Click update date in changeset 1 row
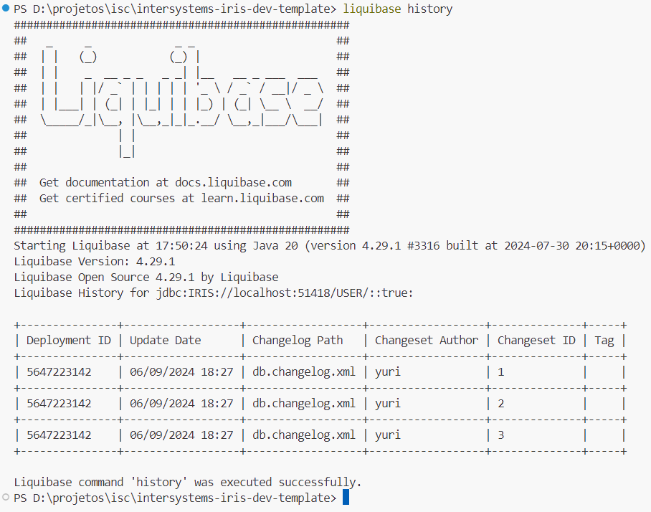Image resolution: width=651 pixels, height=512 pixels. [x=181, y=371]
